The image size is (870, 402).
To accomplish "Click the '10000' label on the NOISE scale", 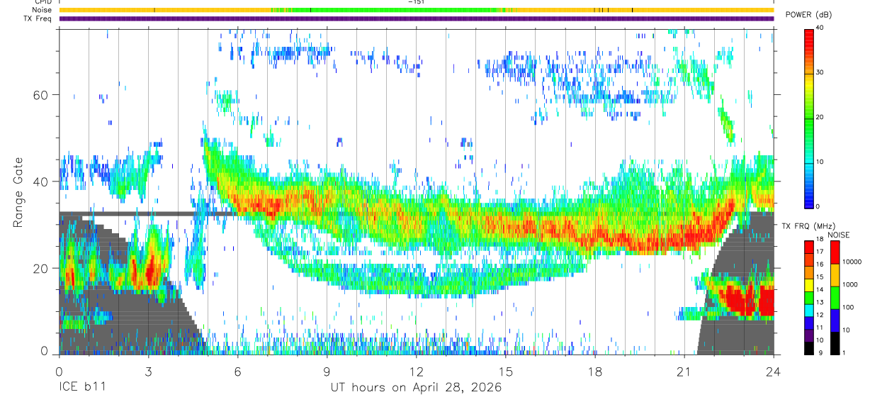I will pos(852,262).
